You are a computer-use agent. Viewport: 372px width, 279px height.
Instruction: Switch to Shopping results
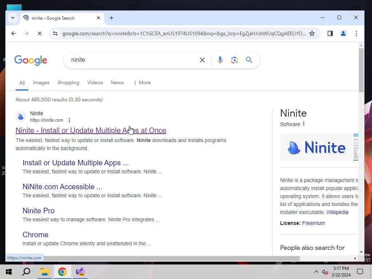(x=68, y=82)
